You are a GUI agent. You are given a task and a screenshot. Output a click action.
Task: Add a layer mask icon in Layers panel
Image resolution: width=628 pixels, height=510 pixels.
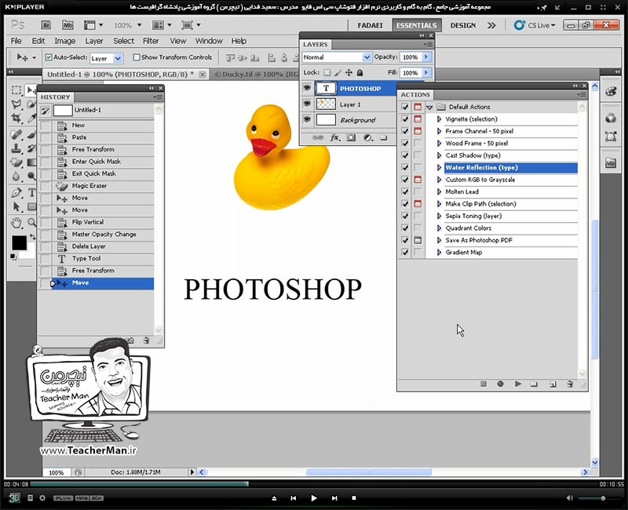(351, 138)
